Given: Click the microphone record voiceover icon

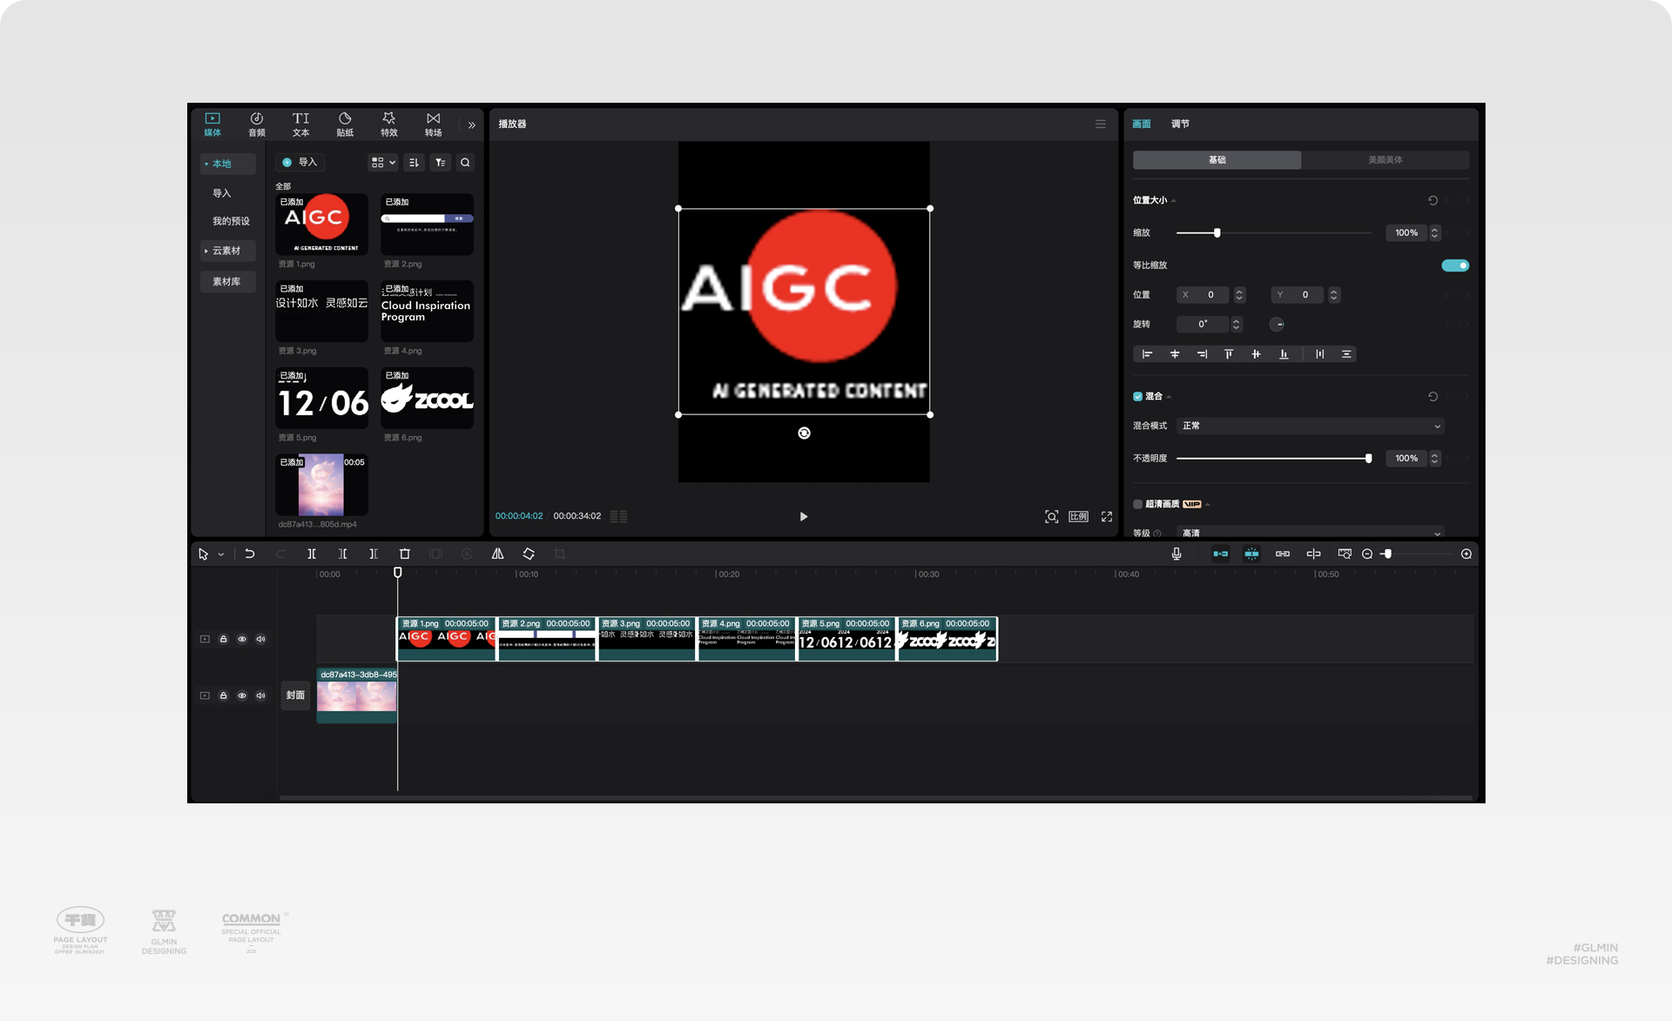Looking at the screenshot, I should (1176, 554).
